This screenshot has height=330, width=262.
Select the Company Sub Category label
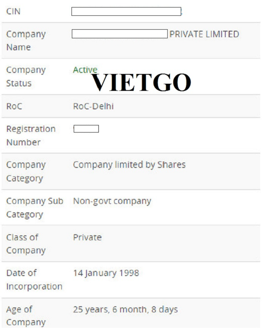[34, 208]
